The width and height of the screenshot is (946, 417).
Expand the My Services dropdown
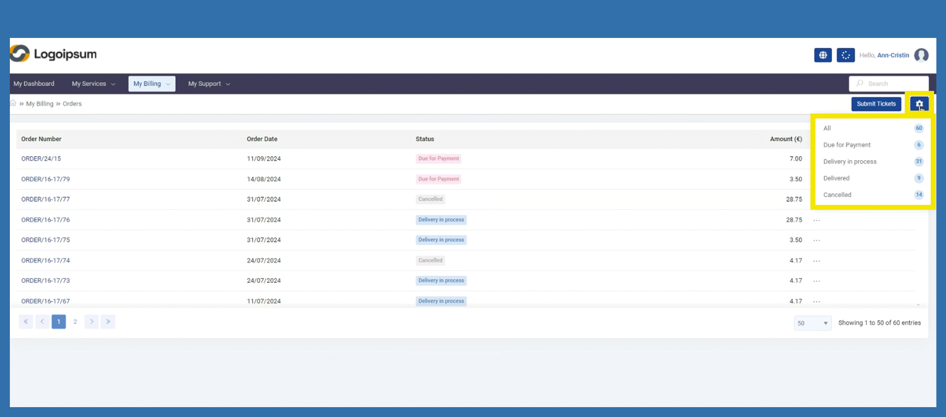(93, 84)
